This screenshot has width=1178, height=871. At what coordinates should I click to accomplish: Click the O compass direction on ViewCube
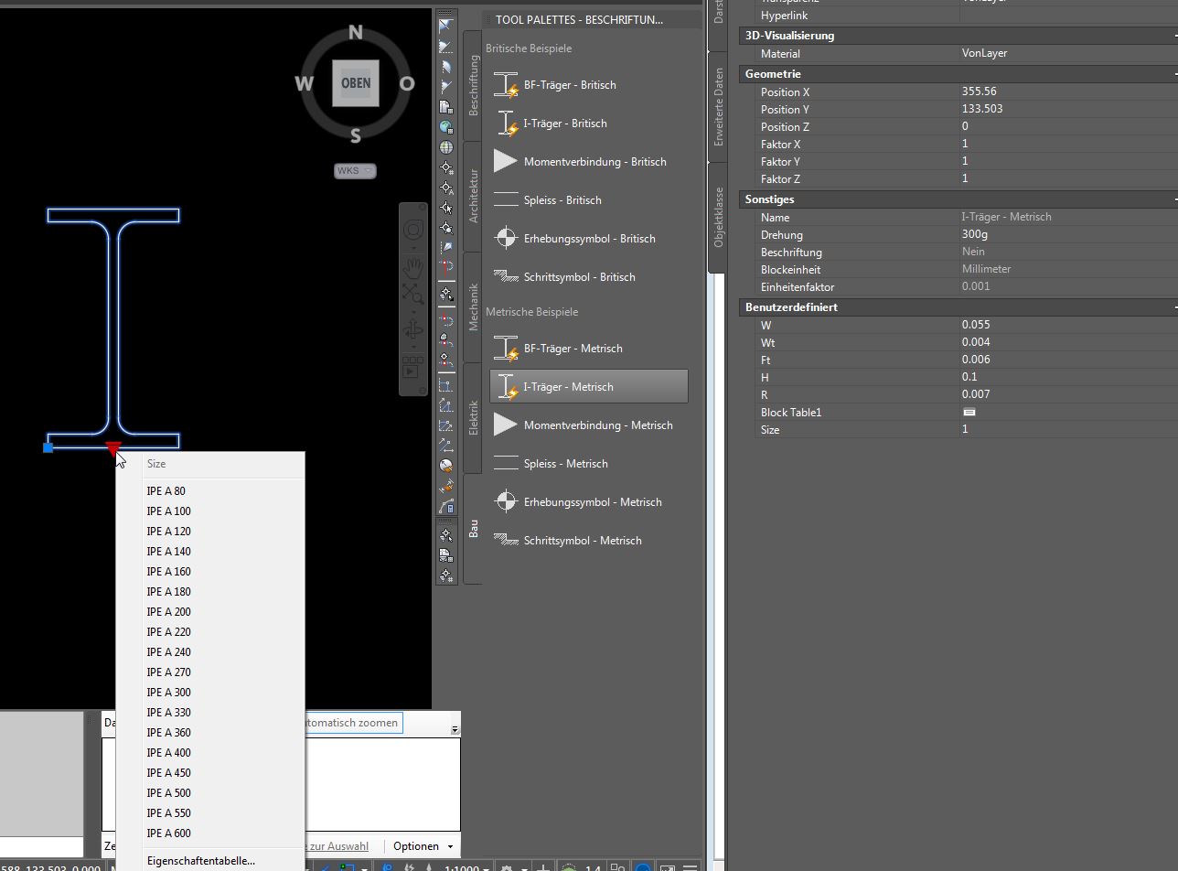[407, 84]
